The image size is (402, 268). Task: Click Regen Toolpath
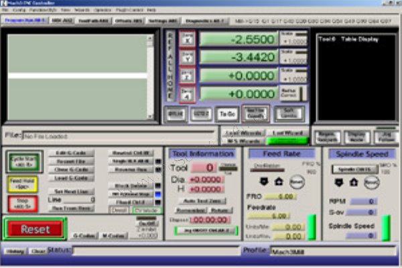click(x=328, y=137)
